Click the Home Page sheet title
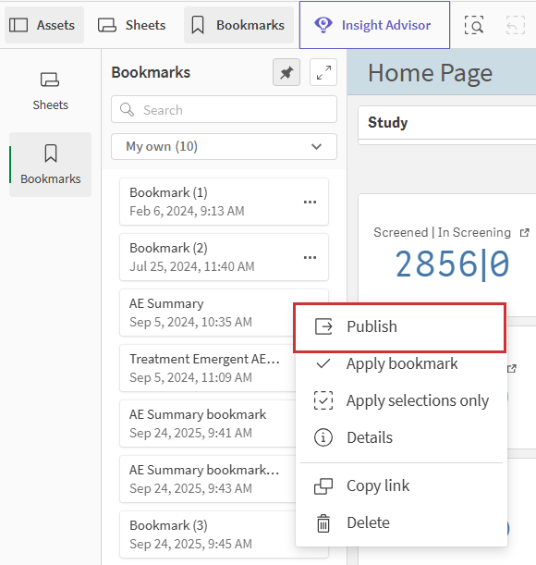Viewport: 536px width, 565px height. [430, 73]
